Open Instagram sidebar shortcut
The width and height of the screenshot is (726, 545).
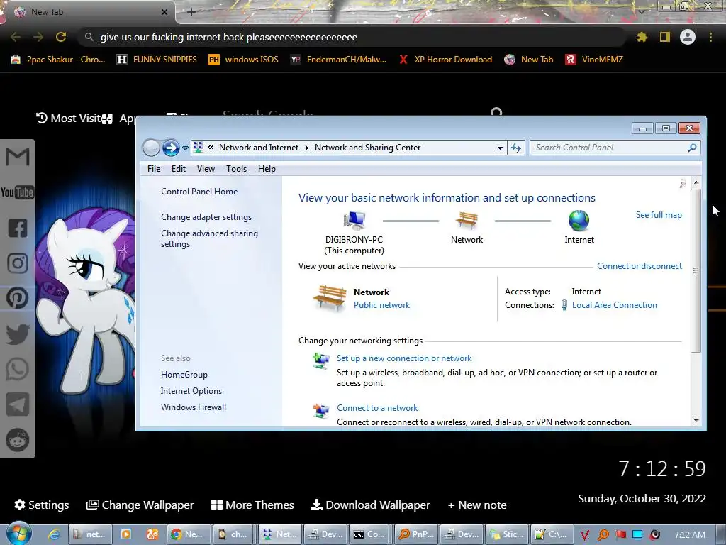coord(18,263)
